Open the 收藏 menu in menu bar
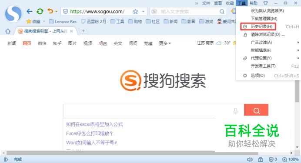Viewport: 301px width, 163px height. click(x=230, y=3)
